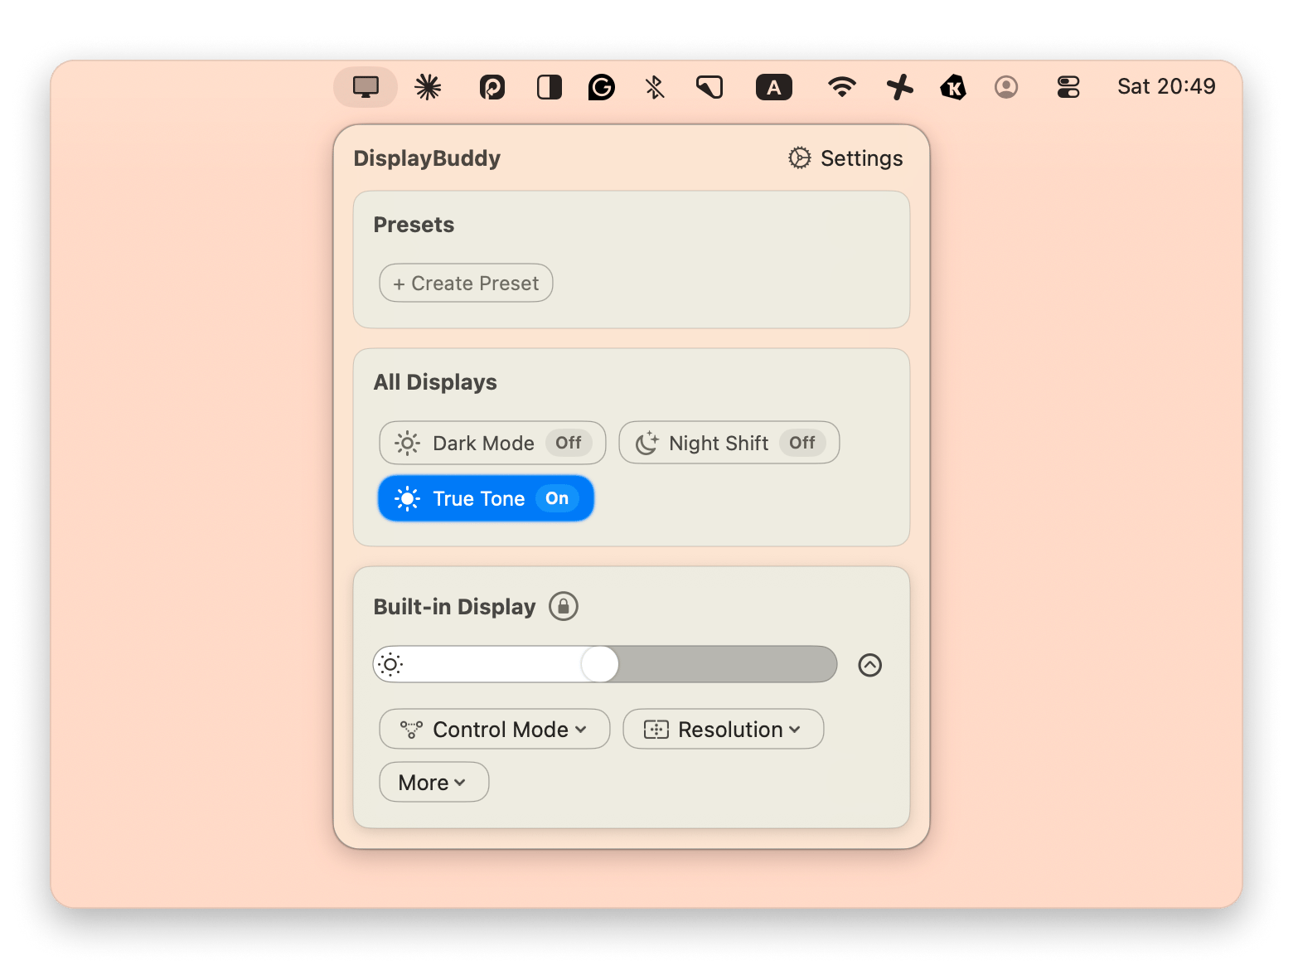Toggle Night Shift for all displays
This screenshot has height=975, width=1293.
point(729,443)
